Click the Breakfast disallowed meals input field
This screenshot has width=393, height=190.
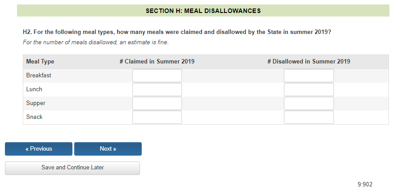coord(308,76)
